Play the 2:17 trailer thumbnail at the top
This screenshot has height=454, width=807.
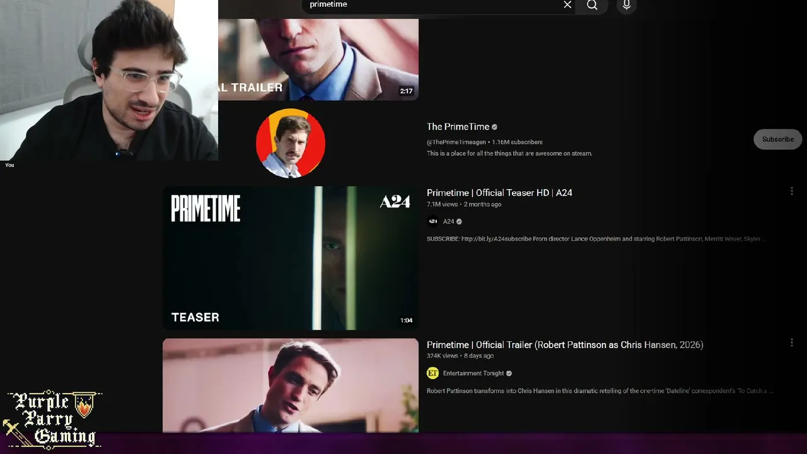pos(318,59)
